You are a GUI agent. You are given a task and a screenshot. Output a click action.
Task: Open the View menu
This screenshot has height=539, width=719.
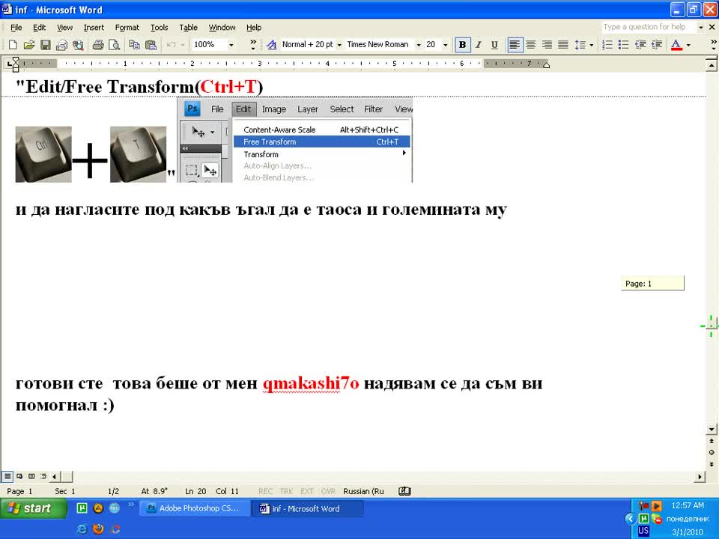tap(64, 28)
